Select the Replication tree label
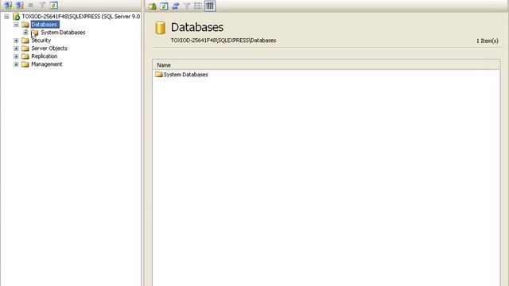 coord(45,56)
